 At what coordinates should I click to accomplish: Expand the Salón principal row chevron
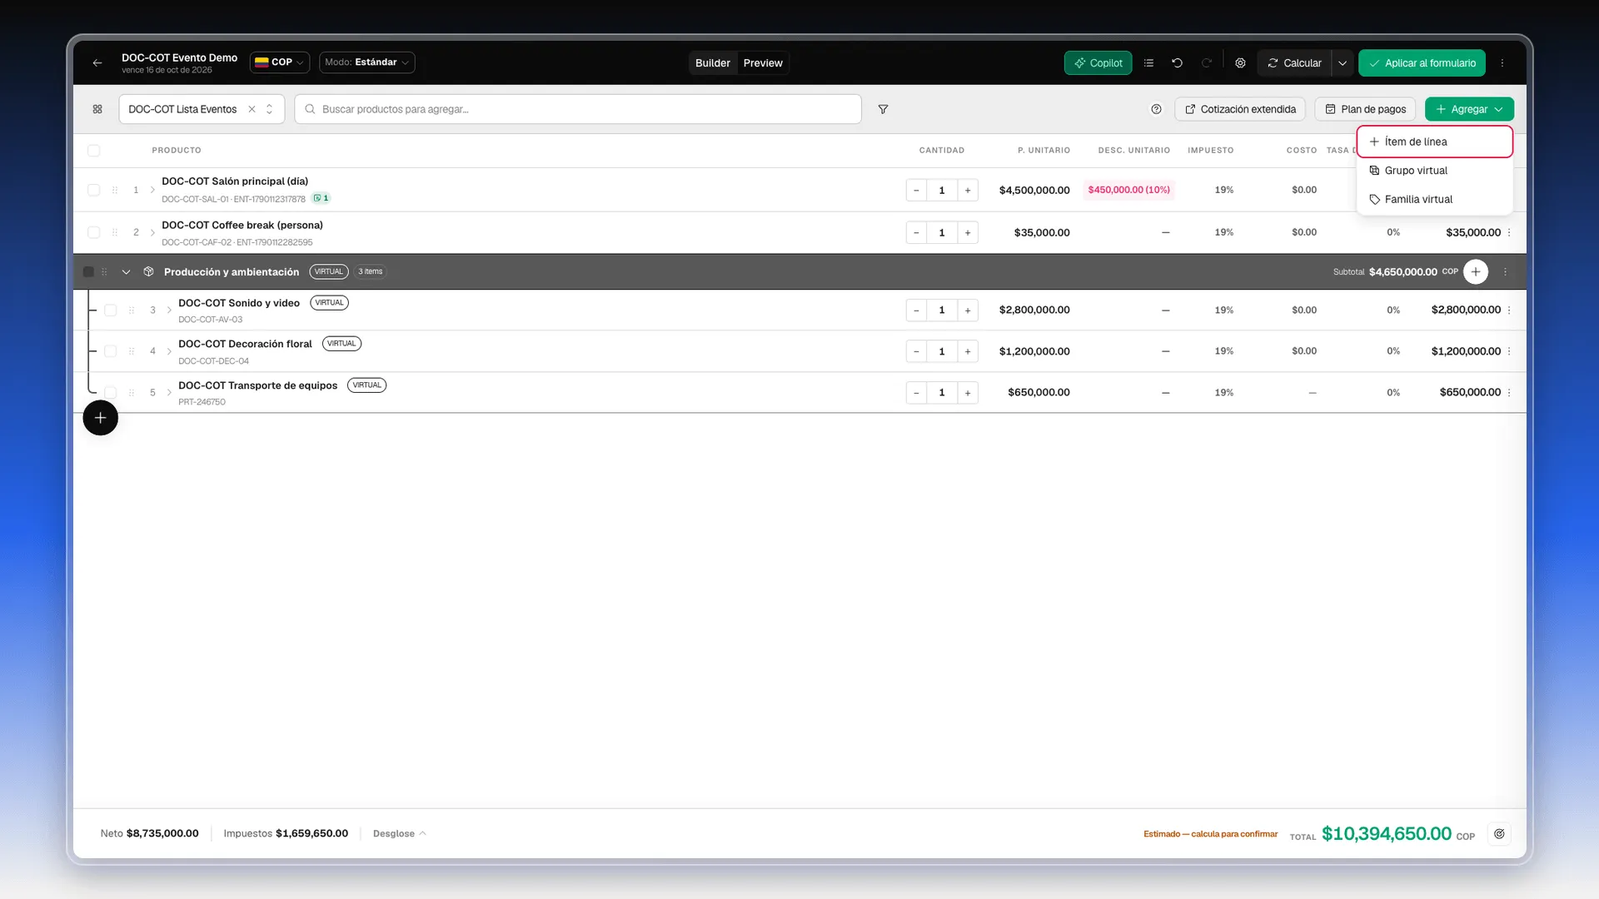point(152,190)
